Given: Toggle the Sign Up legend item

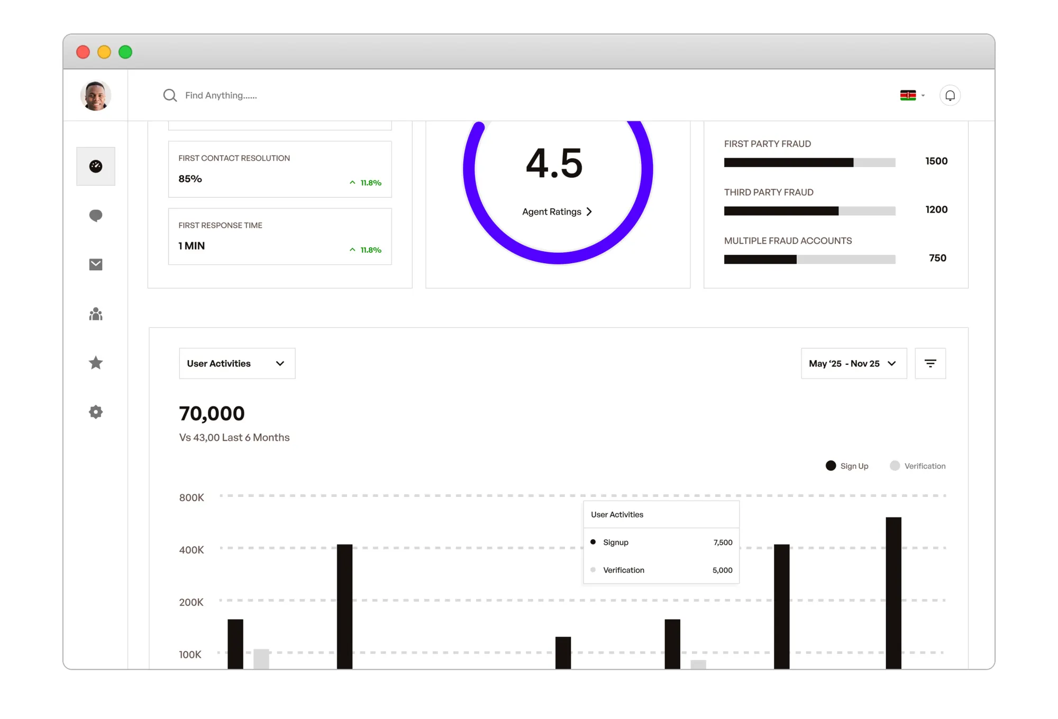Looking at the screenshot, I should point(847,466).
